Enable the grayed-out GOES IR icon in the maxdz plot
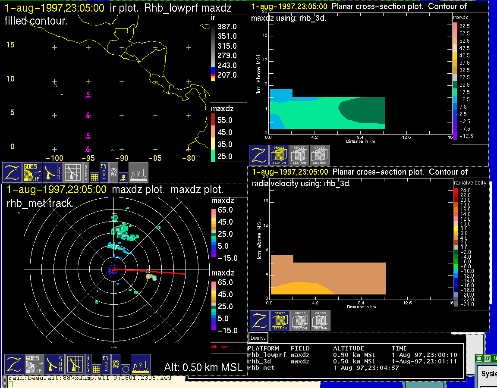 34,364
